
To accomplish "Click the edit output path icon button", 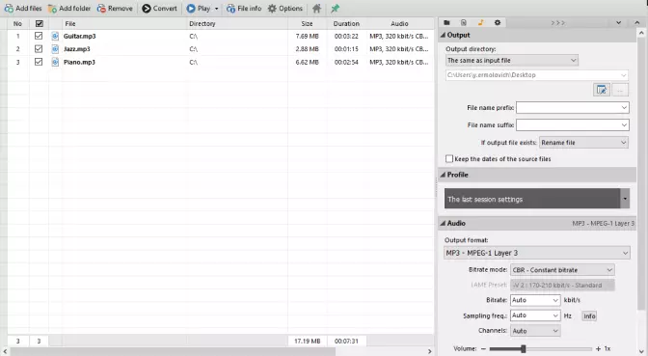I will click(602, 90).
